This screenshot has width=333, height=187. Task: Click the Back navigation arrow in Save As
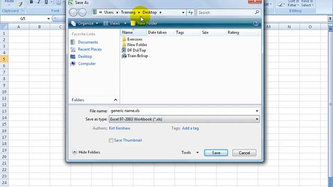(73, 12)
